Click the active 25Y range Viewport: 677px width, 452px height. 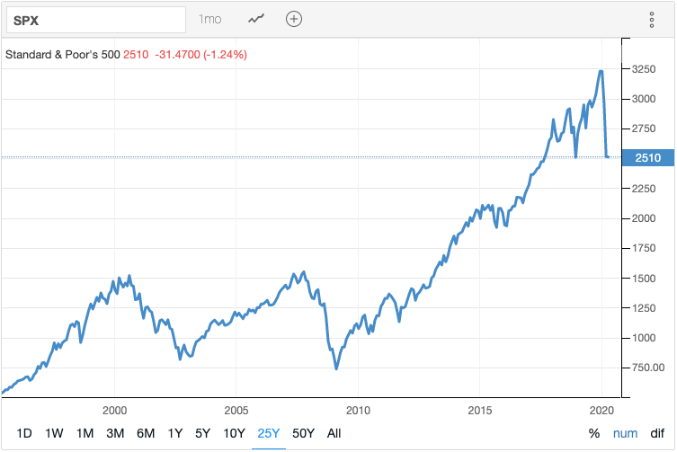[x=268, y=433]
